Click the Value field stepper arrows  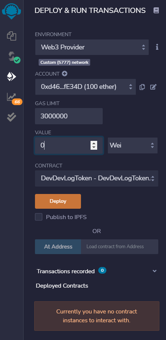(94, 145)
